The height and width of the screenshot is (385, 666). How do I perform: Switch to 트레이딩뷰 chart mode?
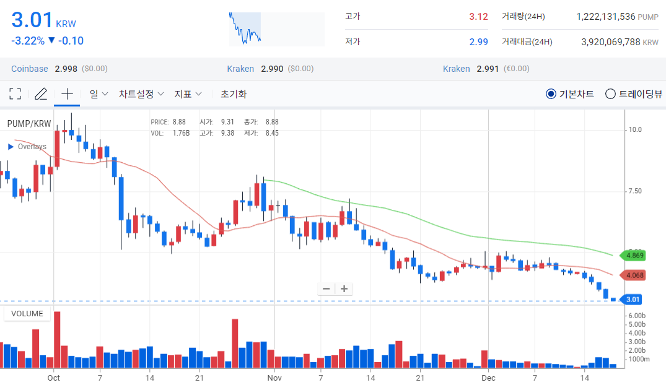tap(610, 94)
